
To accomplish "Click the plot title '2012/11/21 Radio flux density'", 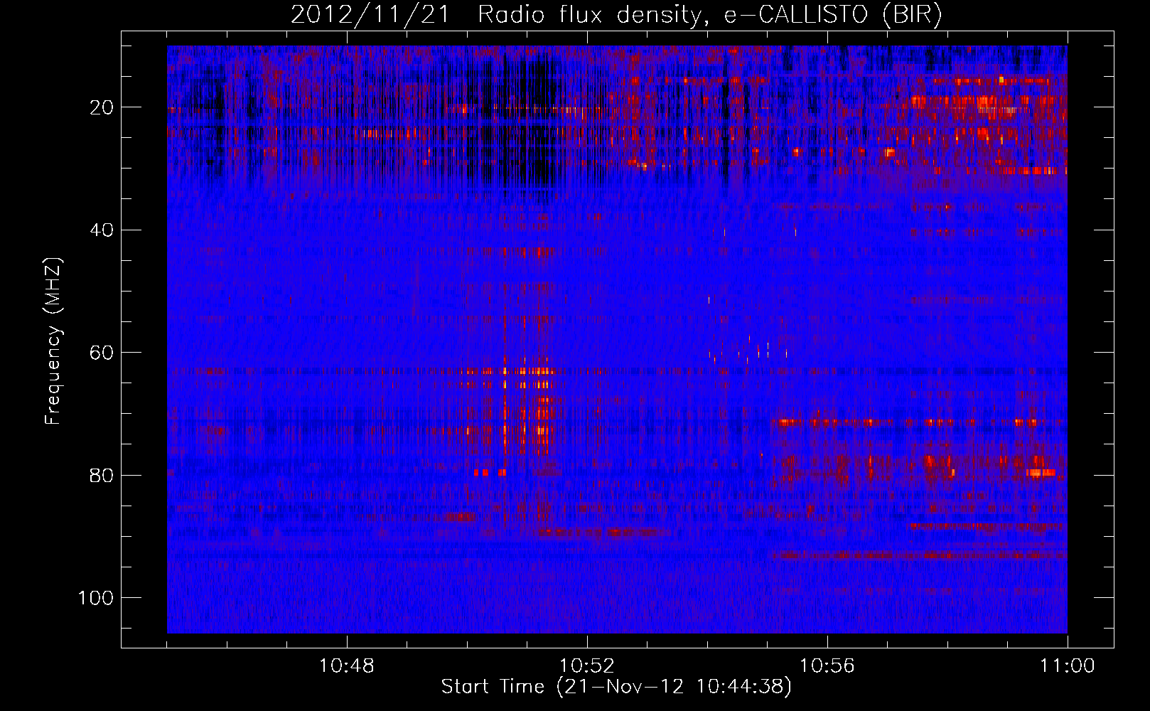I will (x=616, y=15).
